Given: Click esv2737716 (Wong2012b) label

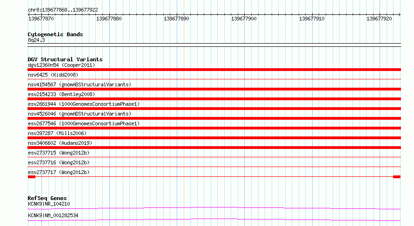Looking at the screenshot, I should pos(59,162).
